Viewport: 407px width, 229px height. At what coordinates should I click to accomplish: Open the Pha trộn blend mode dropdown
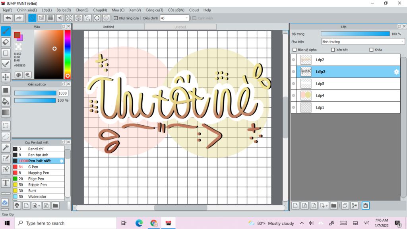click(x=363, y=41)
